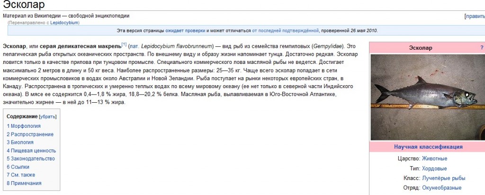
Task: Open 'от последней подтверждённой' version link
Action: (x=286, y=31)
